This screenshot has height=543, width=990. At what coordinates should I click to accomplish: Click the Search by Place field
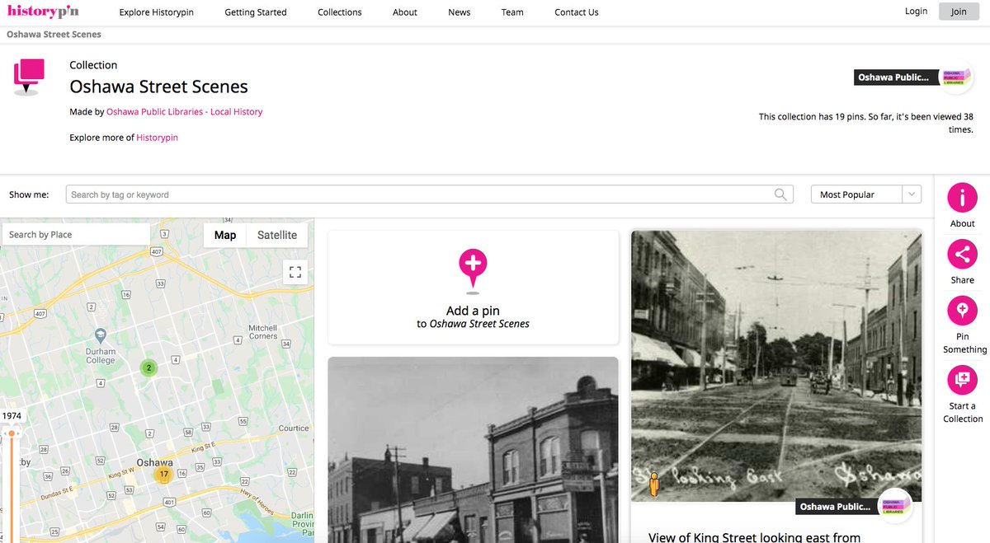click(x=76, y=235)
